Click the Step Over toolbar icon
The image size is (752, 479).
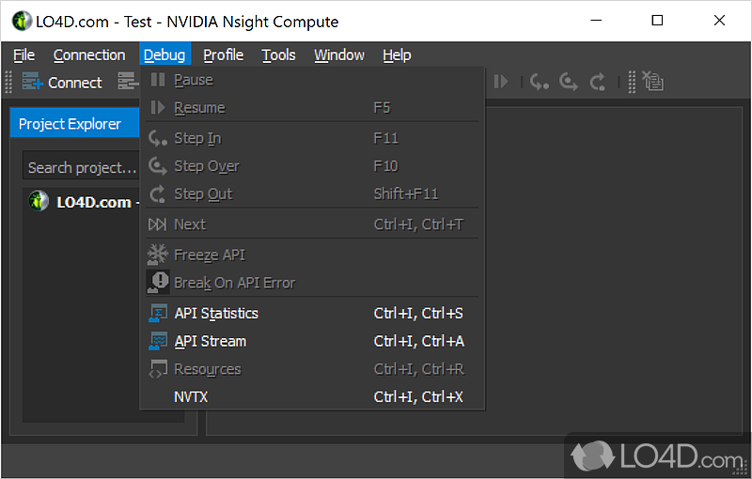568,82
